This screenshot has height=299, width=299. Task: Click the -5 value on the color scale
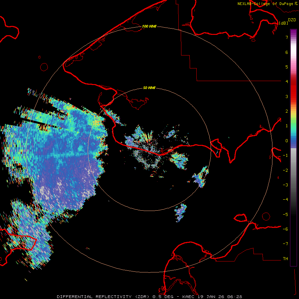coord(285,215)
